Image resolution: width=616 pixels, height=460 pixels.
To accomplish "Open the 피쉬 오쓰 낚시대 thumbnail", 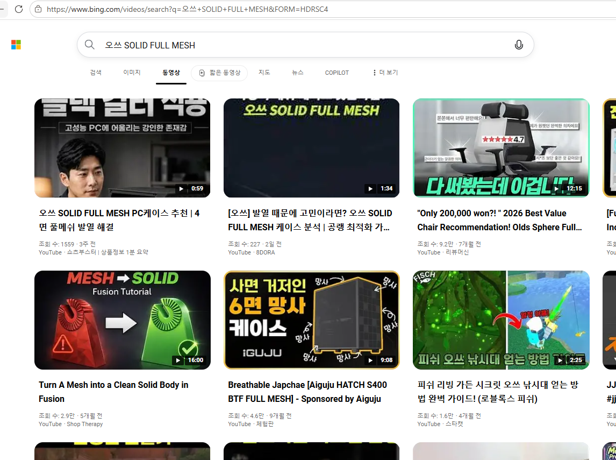I will click(x=501, y=320).
